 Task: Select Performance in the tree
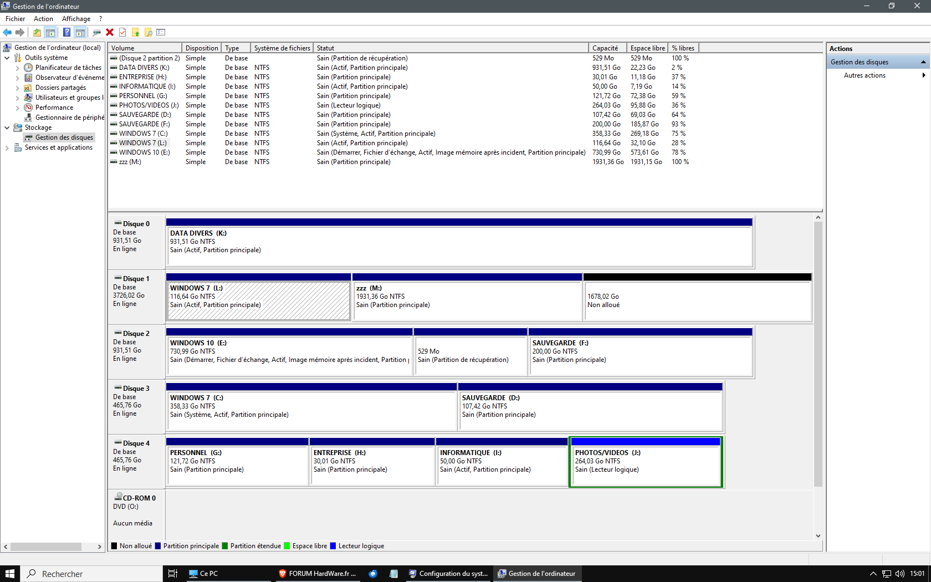click(x=54, y=108)
